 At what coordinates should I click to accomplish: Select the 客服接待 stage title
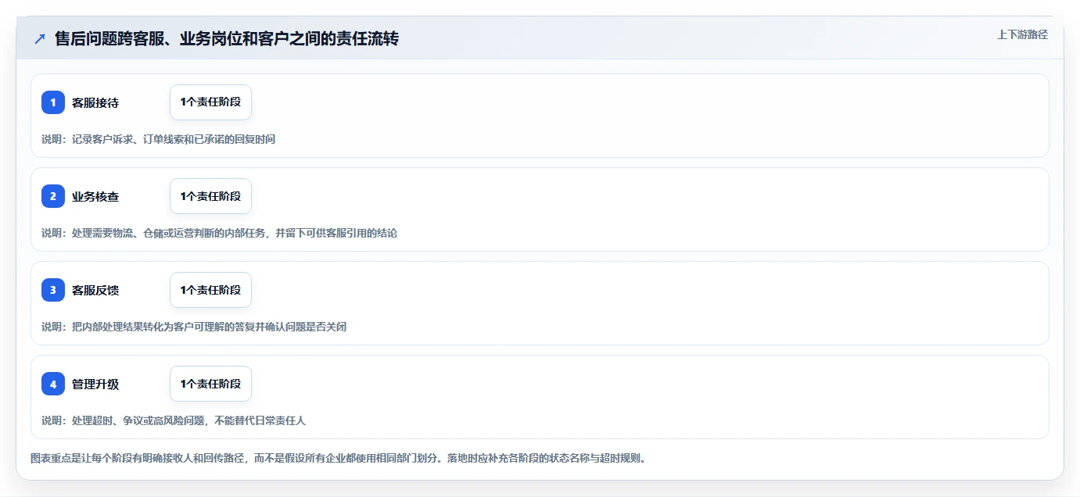click(95, 102)
